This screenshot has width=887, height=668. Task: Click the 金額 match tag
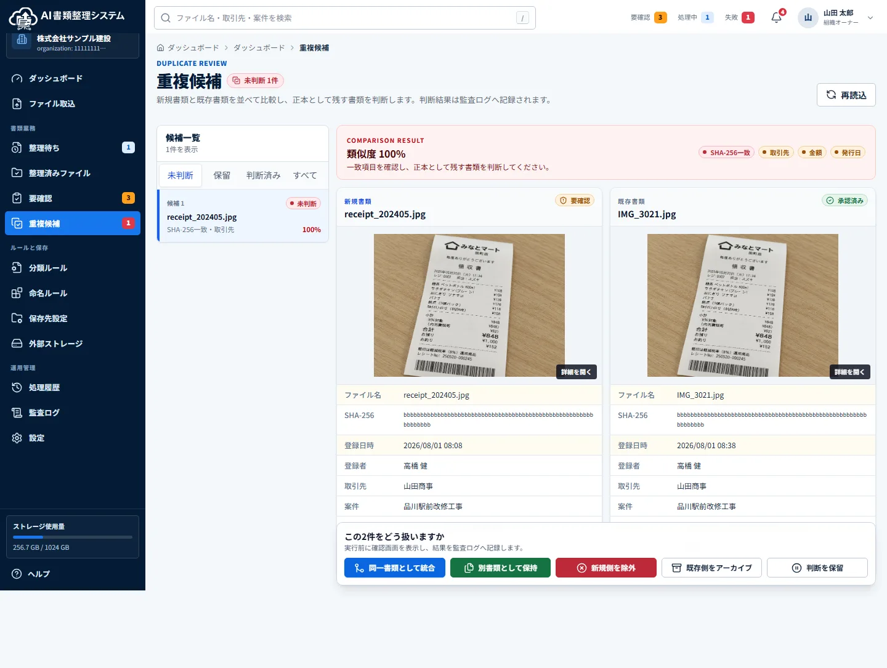tap(812, 153)
